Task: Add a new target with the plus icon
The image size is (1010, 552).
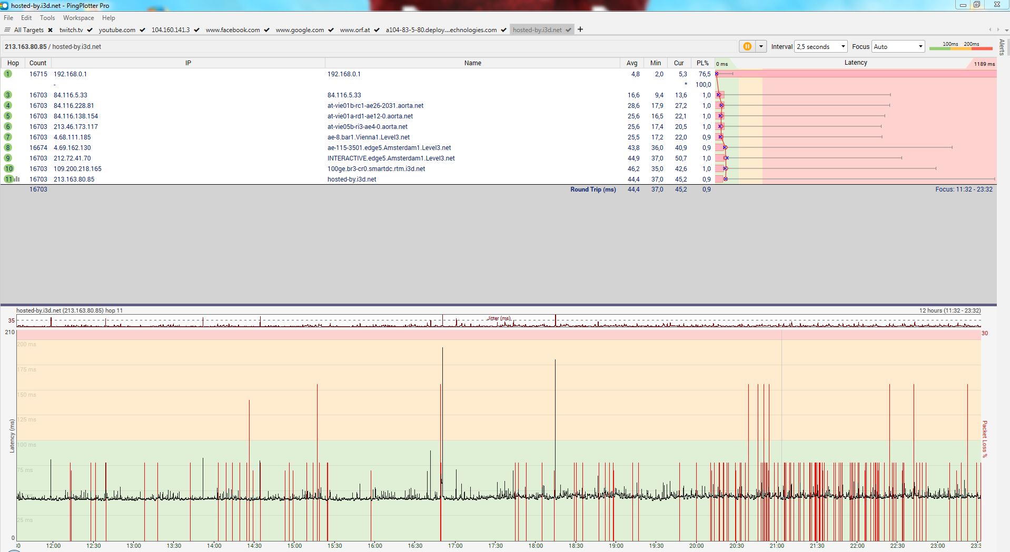Action: tap(580, 29)
